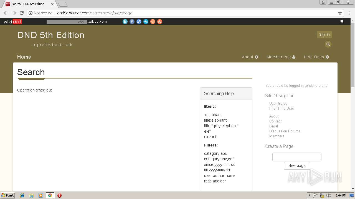The height and width of the screenshot is (199, 355).
Task: Share page on Twitter icon
Action: (x=125, y=22)
